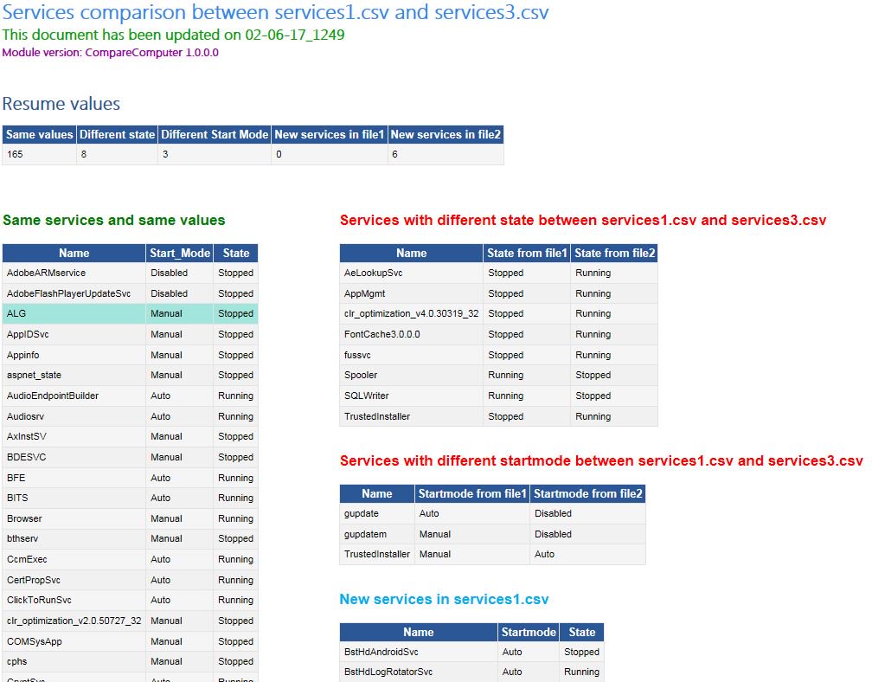Click the gupdatem service name

365,534
